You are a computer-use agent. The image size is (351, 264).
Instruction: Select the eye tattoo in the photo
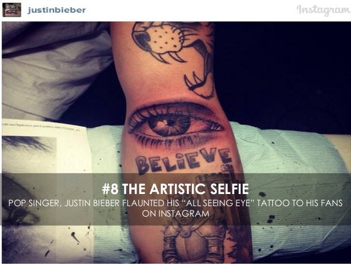coord(175,125)
